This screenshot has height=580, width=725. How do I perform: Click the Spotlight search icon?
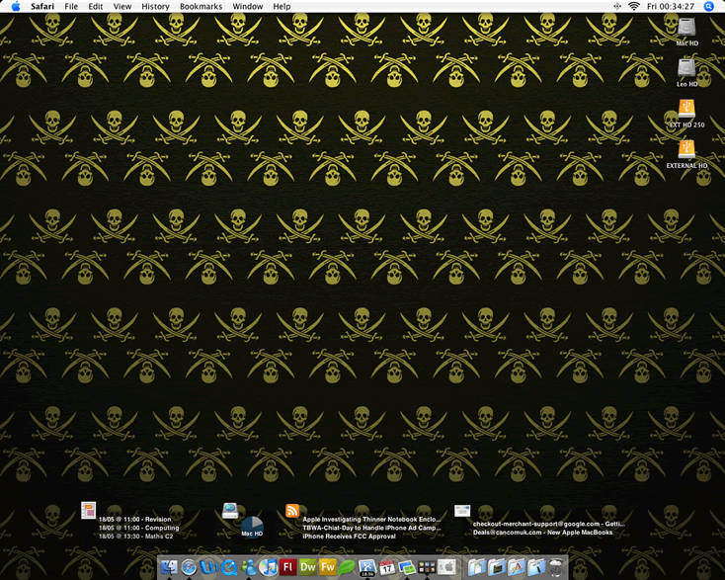709,7
